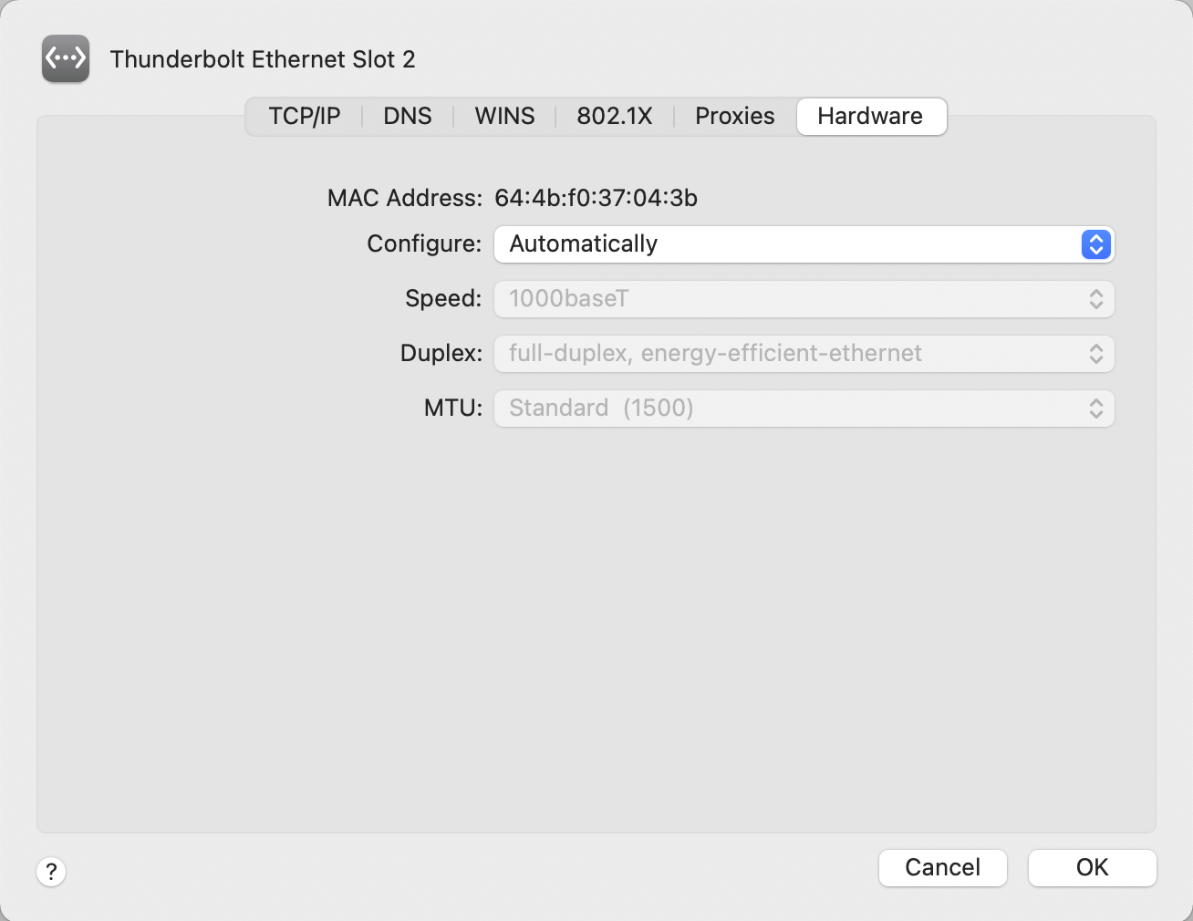Confirm settings with the OK button
Screen dimensions: 1193x921
pos(1092,868)
